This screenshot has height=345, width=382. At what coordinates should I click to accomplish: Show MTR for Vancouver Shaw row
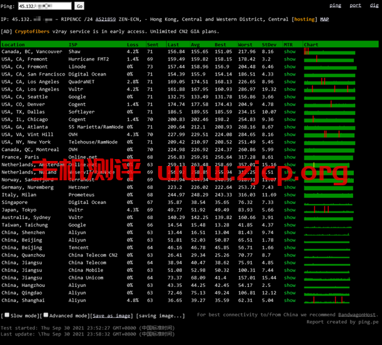(x=289, y=52)
